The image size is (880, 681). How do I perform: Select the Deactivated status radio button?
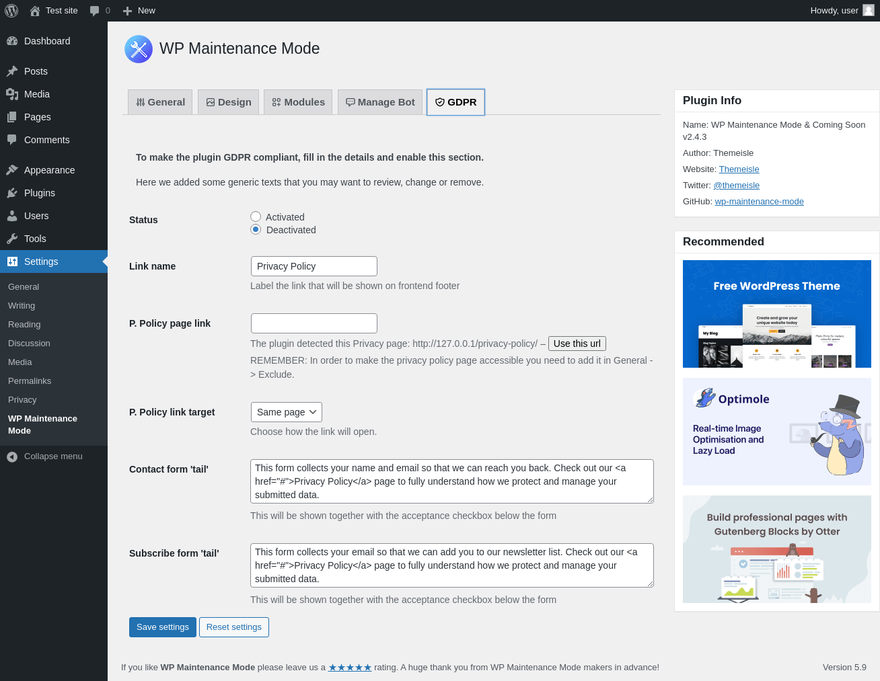tap(256, 229)
